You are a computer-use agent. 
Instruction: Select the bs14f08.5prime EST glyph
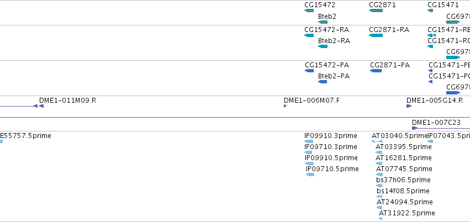pyautogui.click(x=379, y=197)
